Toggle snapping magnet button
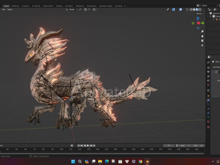The image size is (220, 165). pyautogui.click(x=85, y=10)
